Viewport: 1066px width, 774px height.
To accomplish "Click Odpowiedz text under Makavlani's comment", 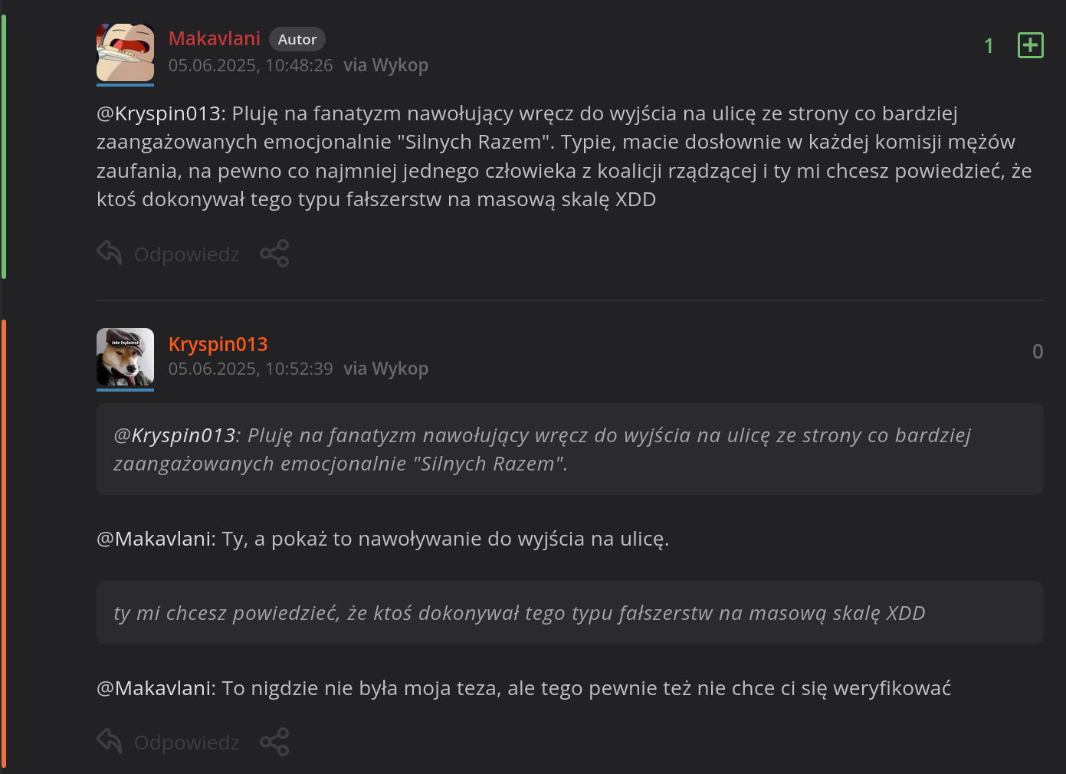I will click(x=186, y=254).
